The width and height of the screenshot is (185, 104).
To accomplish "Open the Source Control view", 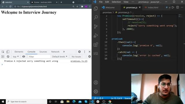I will click(96, 26).
